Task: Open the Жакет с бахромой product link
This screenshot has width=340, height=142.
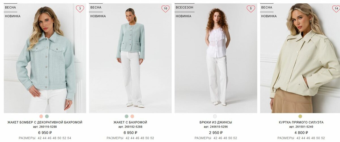Action: pyautogui.click(x=130, y=122)
